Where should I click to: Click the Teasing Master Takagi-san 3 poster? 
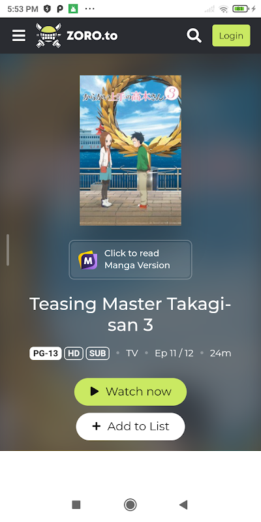tap(130, 150)
